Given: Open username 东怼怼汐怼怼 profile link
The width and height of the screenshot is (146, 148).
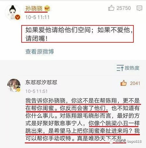Looking at the screenshot, I should [x=41, y=82].
